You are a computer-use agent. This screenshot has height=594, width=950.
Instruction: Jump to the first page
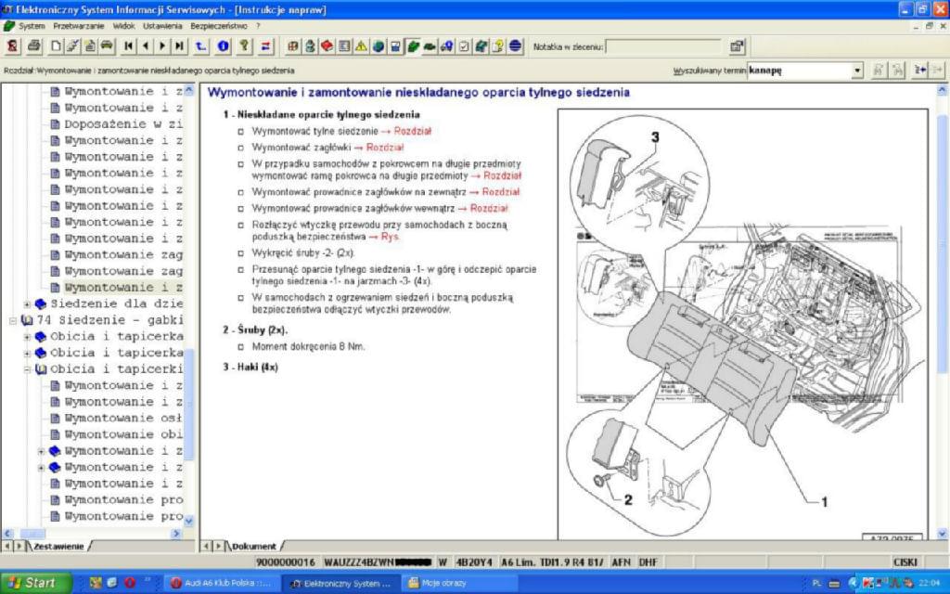[128, 46]
